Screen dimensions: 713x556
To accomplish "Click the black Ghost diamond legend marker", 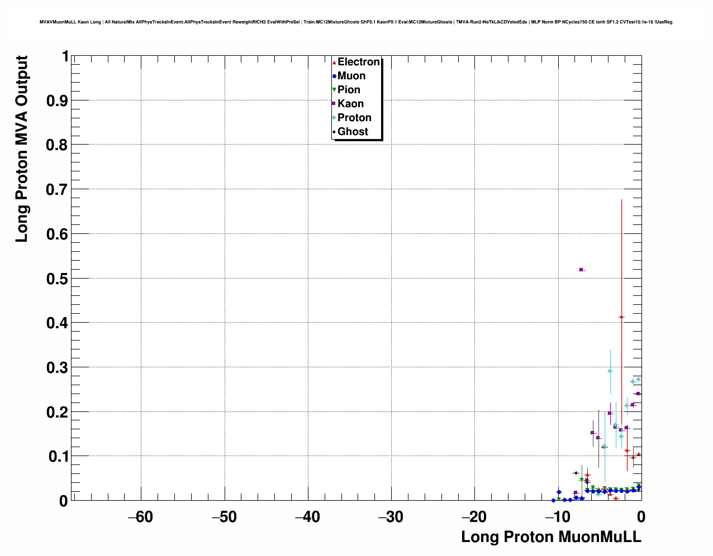I will [x=334, y=132].
